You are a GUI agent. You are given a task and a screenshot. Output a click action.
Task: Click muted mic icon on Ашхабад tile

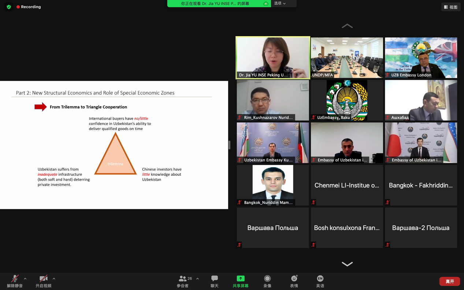pyautogui.click(x=387, y=118)
